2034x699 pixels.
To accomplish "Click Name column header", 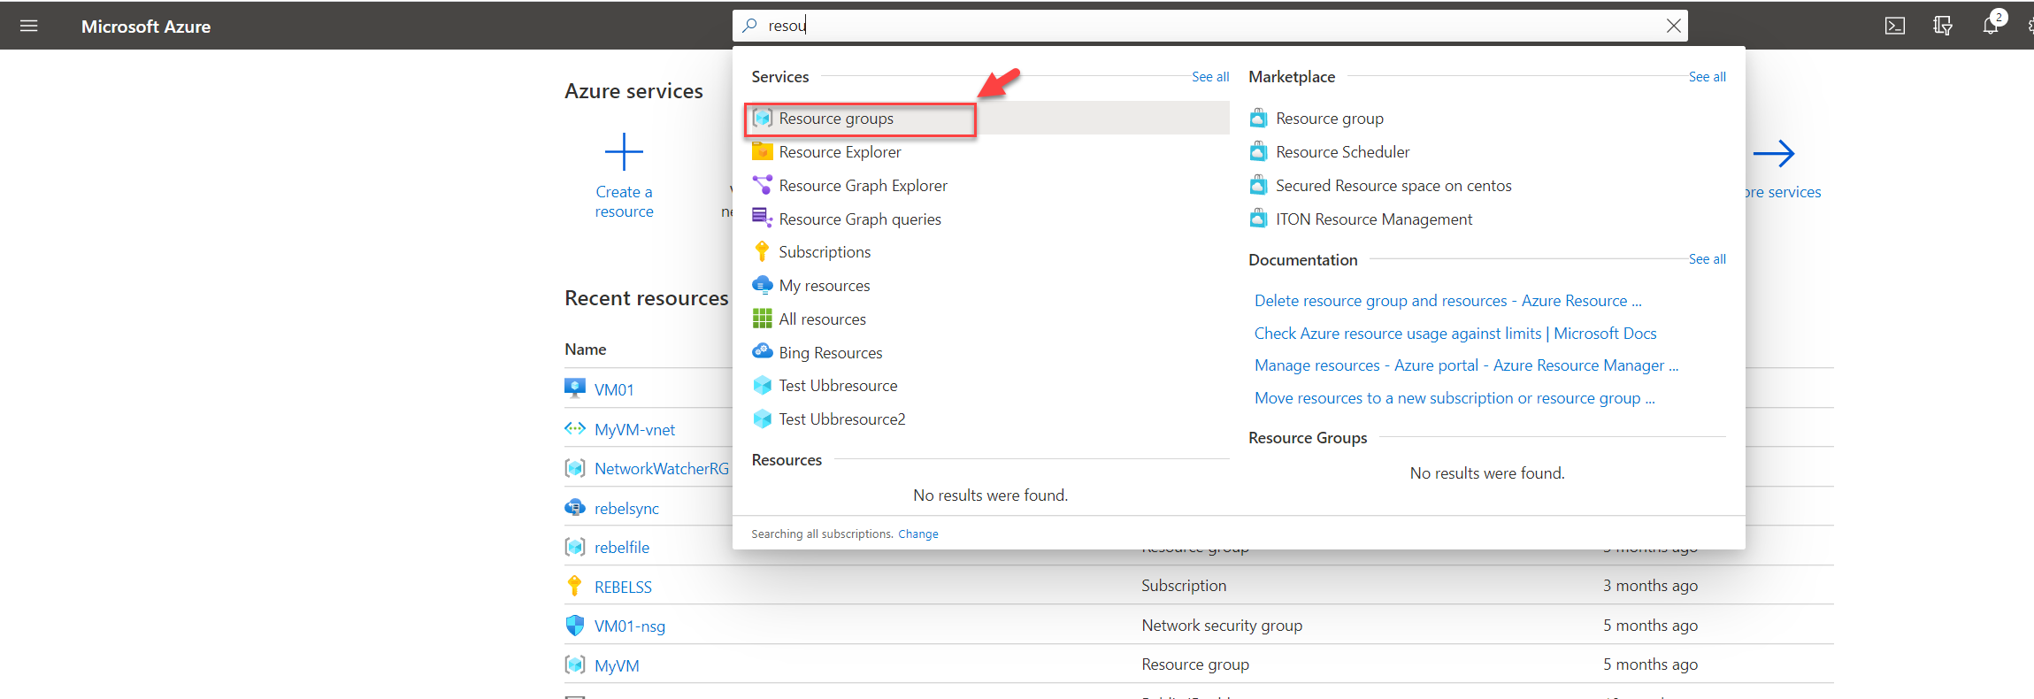I will (586, 349).
